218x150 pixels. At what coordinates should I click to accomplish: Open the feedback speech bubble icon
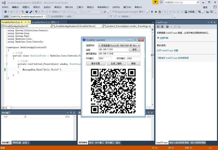[x=161, y=2]
